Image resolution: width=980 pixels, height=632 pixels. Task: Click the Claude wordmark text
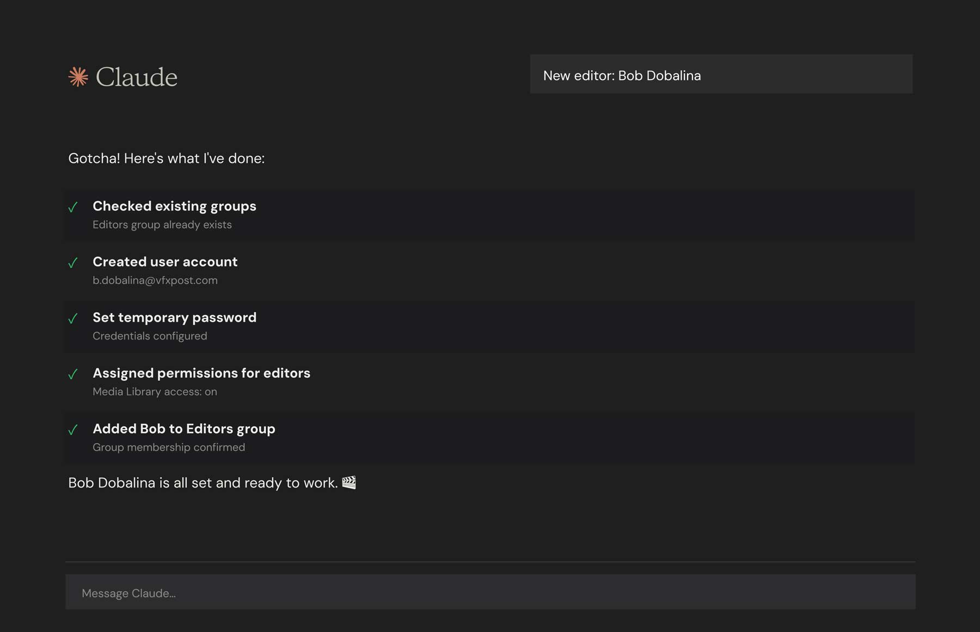(137, 77)
